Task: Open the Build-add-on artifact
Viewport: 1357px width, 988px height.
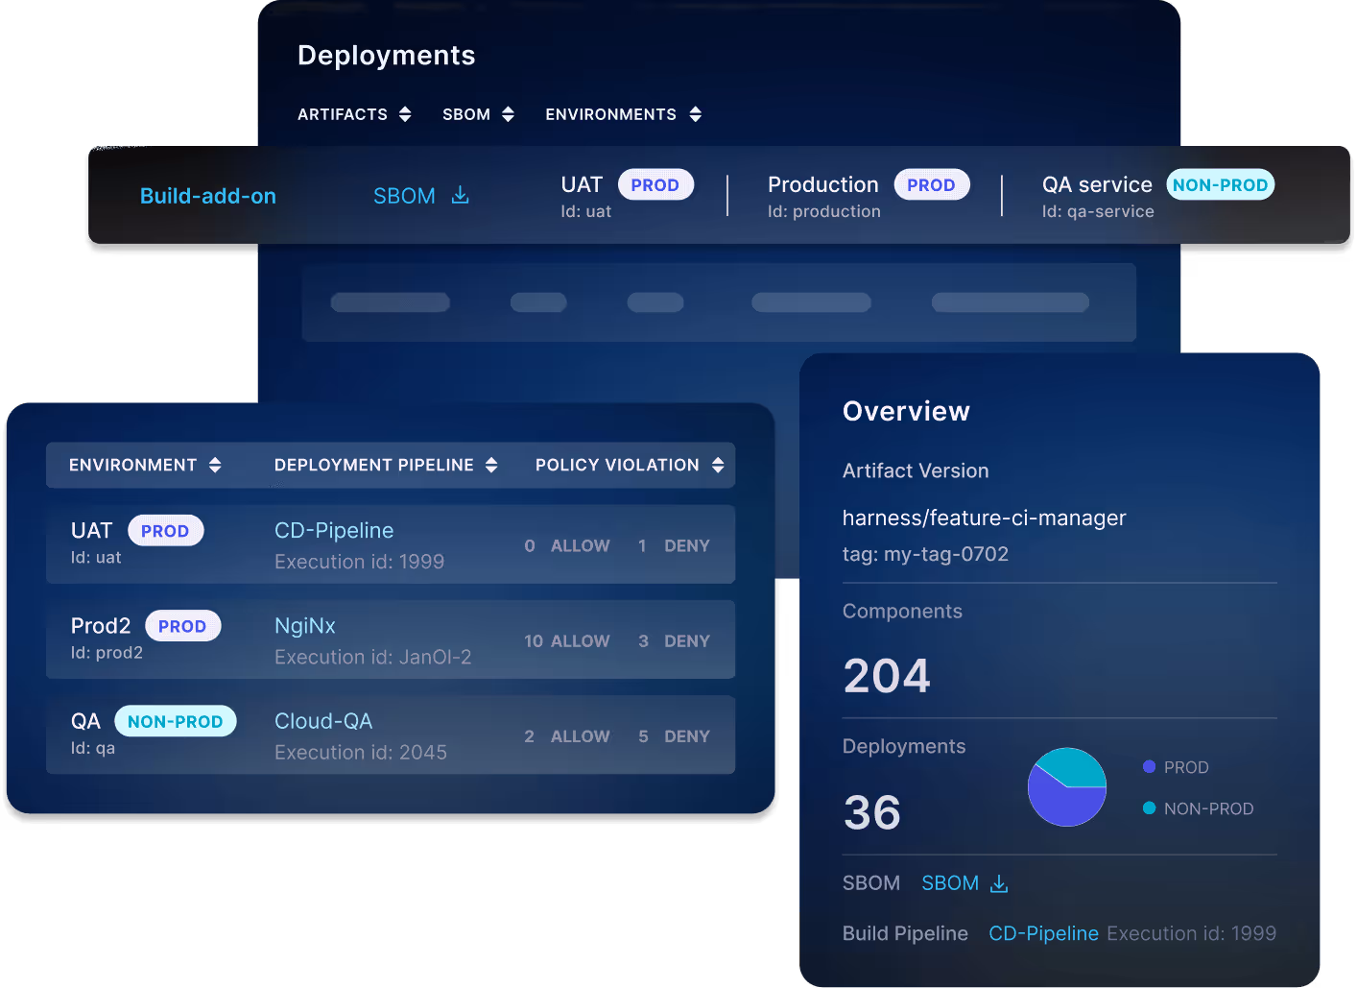Action: click(207, 195)
